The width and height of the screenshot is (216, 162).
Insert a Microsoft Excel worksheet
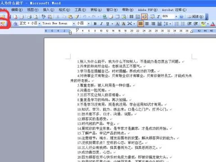124,17
